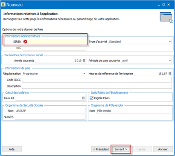175x156 pixels.
Task: Click the 'Options de votre dossier de Paie' text
Action: pos(22,29)
